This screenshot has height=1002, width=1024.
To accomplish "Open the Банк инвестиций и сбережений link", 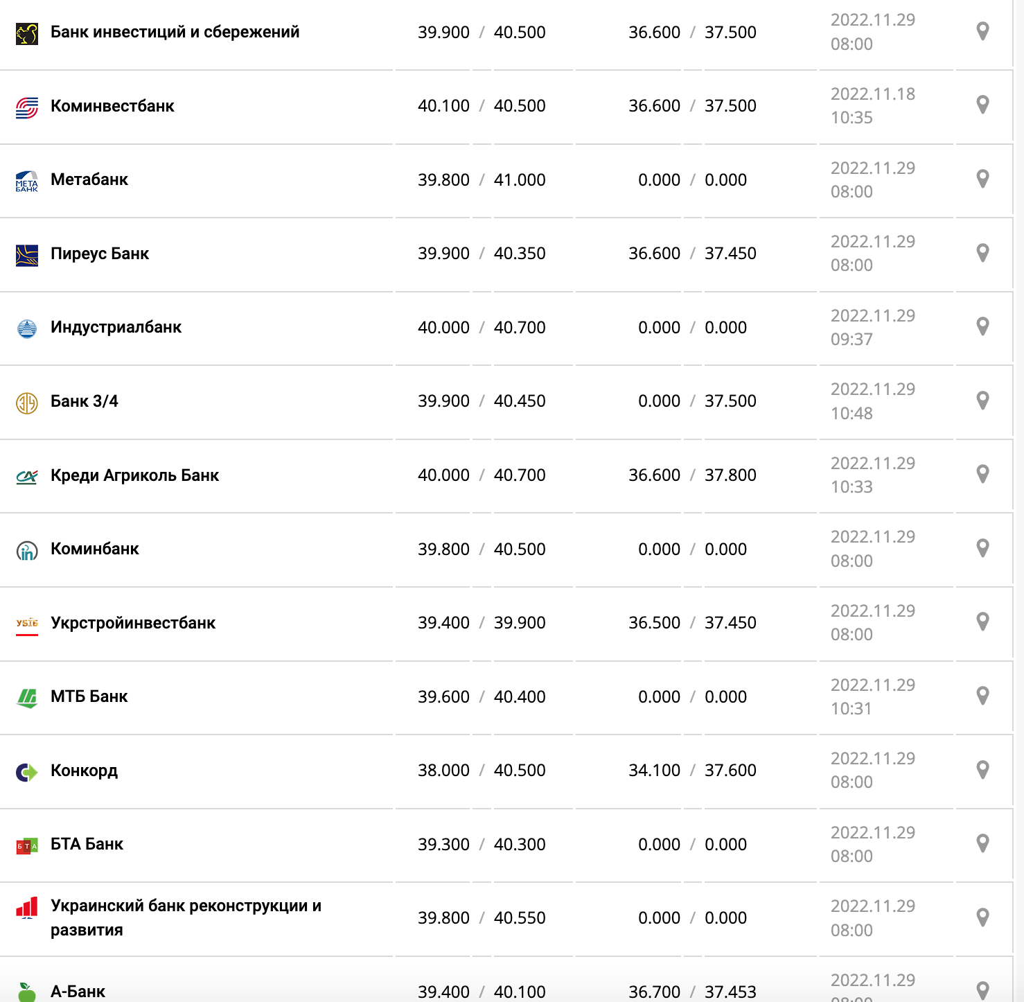I will (175, 32).
